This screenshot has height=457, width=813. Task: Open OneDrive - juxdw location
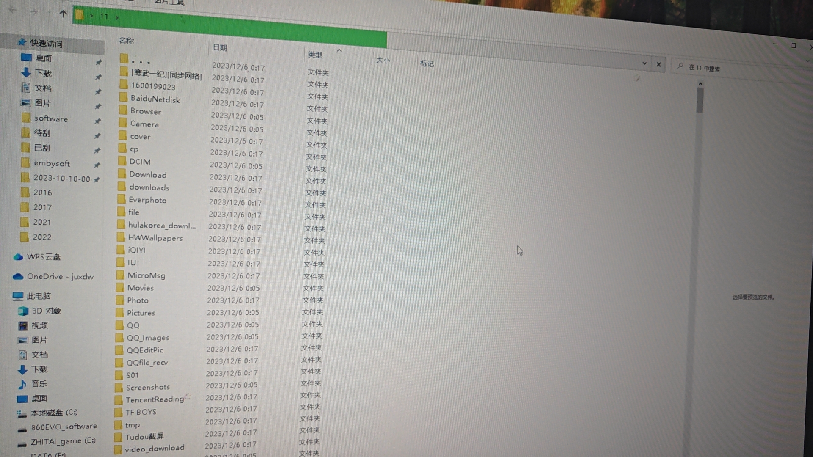tap(60, 277)
